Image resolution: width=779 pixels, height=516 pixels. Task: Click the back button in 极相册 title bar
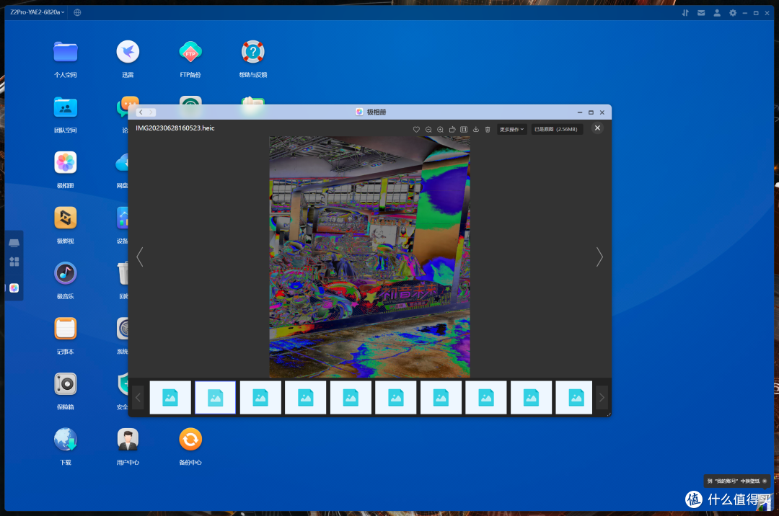[x=141, y=112]
